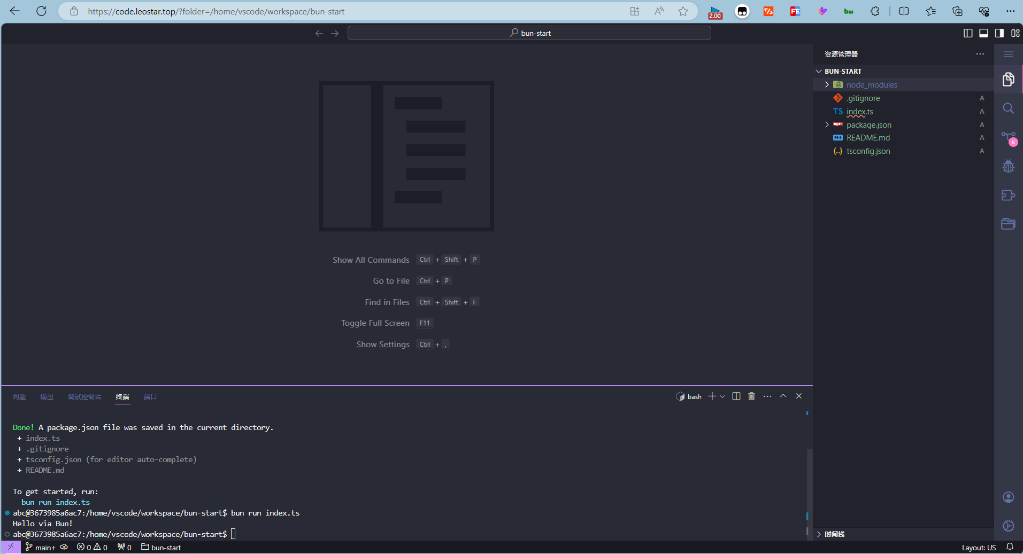Open the Remote Explorer view icon

click(1008, 195)
